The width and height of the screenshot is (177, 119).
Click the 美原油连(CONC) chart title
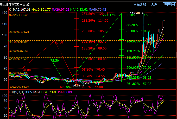click(x=15, y=4)
